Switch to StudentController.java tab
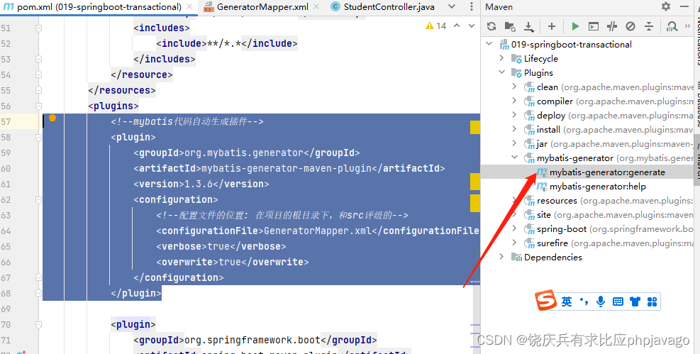 (382, 6)
